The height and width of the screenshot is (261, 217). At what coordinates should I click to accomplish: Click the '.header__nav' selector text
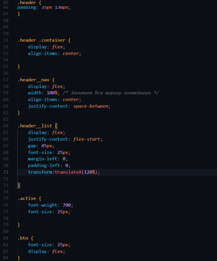[34, 80]
